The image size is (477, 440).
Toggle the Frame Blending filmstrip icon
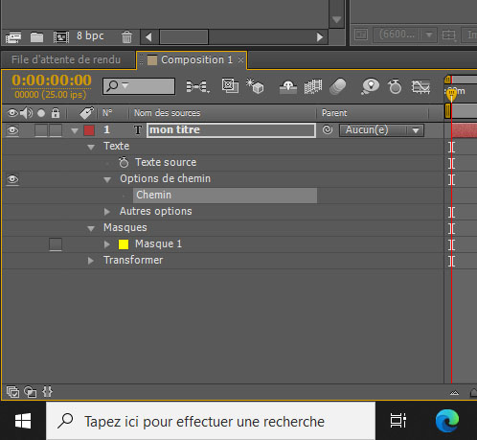[x=313, y=86]
